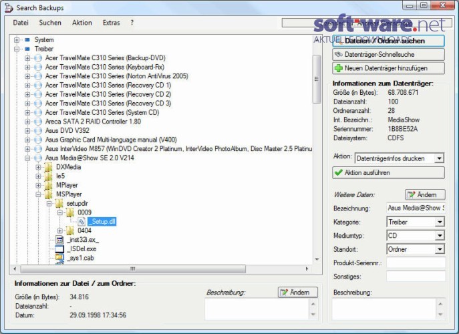Click the _Setup.dll file icon

point(82,222)
